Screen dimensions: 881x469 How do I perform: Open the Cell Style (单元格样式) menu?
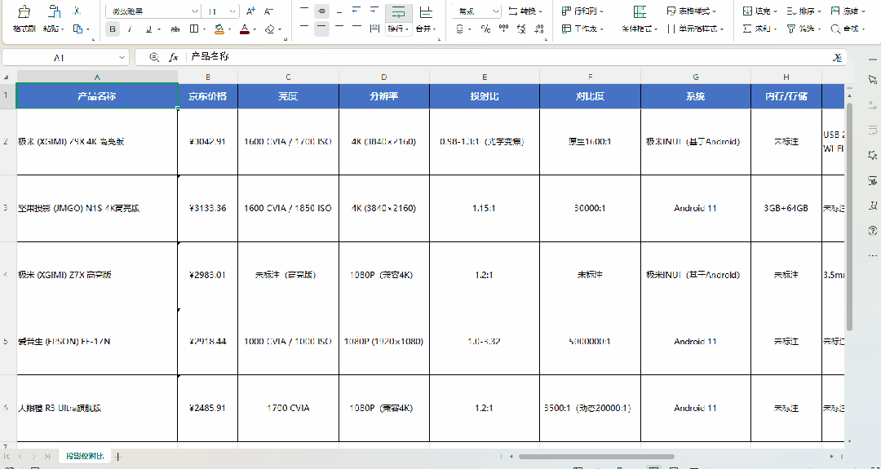point(696,29)
